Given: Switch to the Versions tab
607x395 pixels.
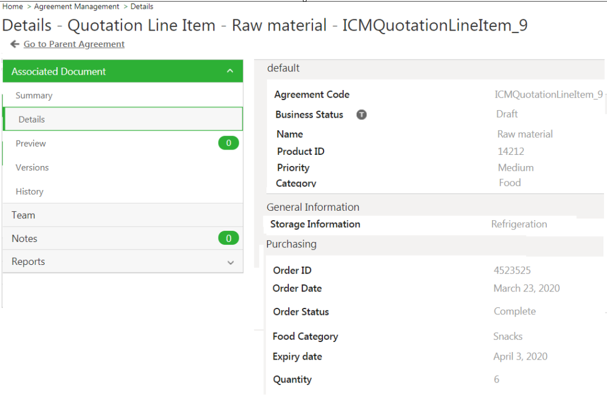Looking at the screenshot, I should pos(32,167).
